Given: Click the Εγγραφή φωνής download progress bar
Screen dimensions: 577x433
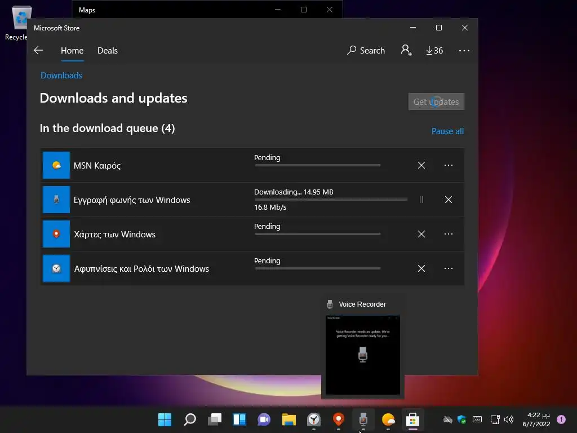Looking at the screenshot, I should point(331,200).
